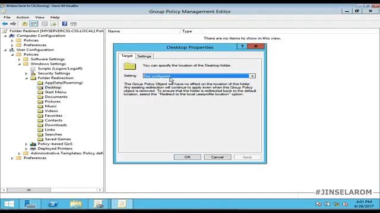Switch to the Settings tab
The height and width of the screenshot is (213, 380).
pyautogui.click(x=144, y=56)
